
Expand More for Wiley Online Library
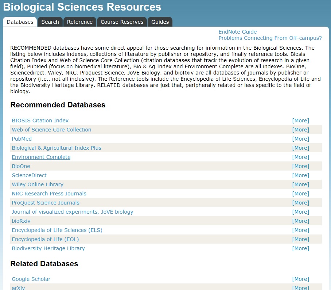pyautogui.click(x=301, y=184)
